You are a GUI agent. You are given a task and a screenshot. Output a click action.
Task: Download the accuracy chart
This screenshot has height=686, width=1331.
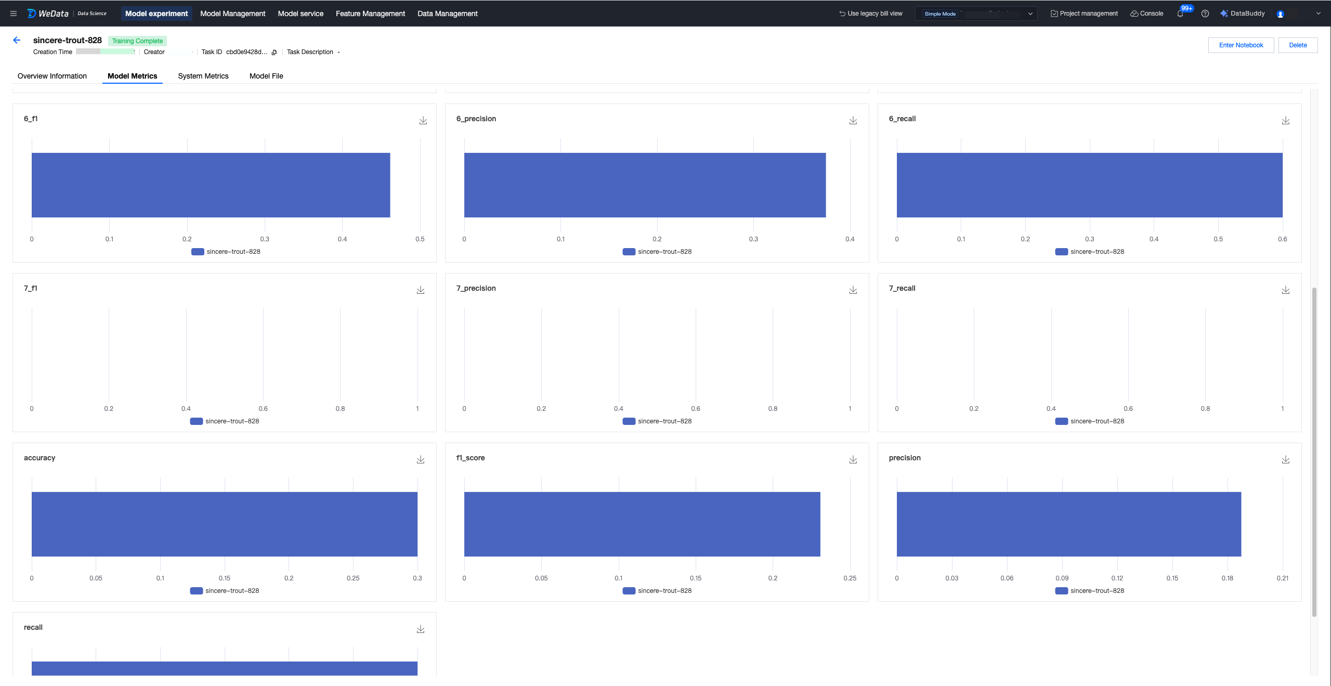(x=421, y=460)
